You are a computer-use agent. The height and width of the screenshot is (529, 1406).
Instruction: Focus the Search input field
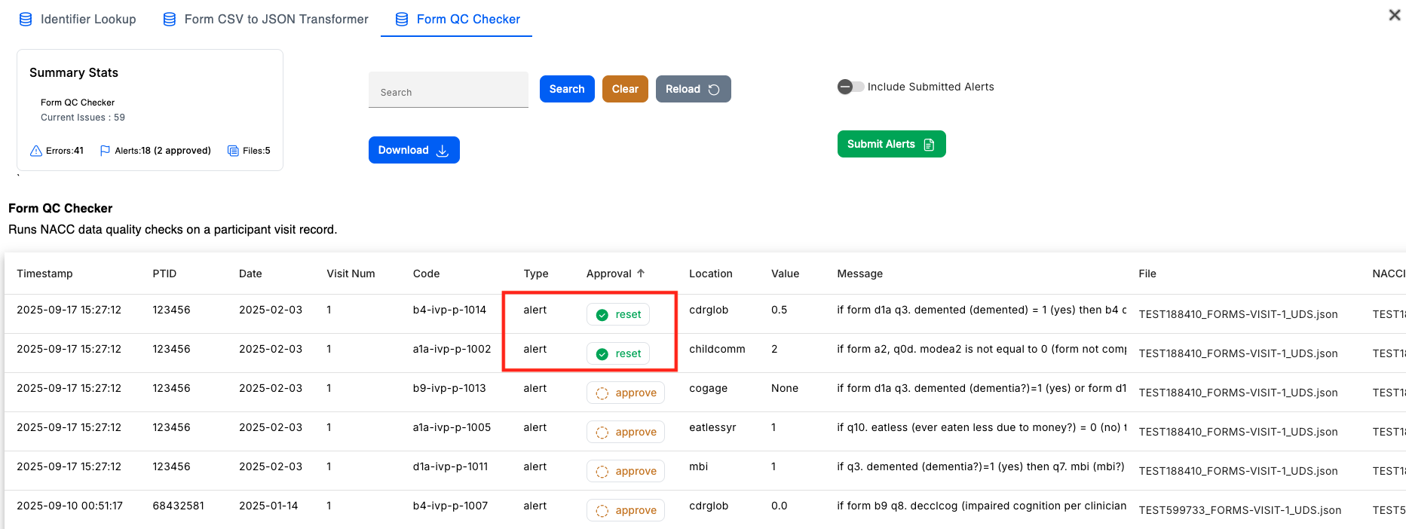448,91
